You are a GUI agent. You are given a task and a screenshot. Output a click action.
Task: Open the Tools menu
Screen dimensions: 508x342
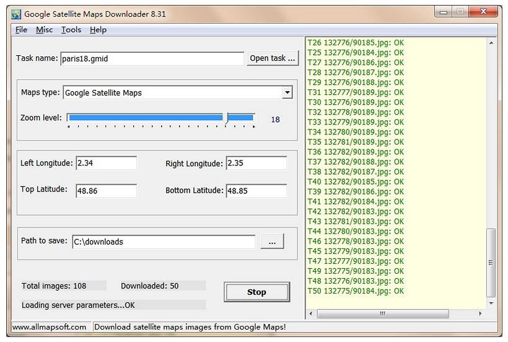click(x=71, y=30)
